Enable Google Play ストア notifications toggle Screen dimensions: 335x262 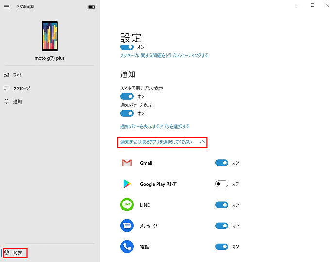pos(221,184)
